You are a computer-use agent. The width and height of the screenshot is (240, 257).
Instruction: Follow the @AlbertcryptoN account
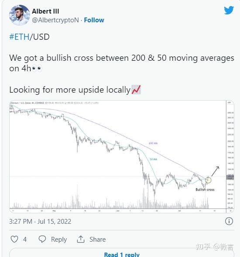point(94,20)
